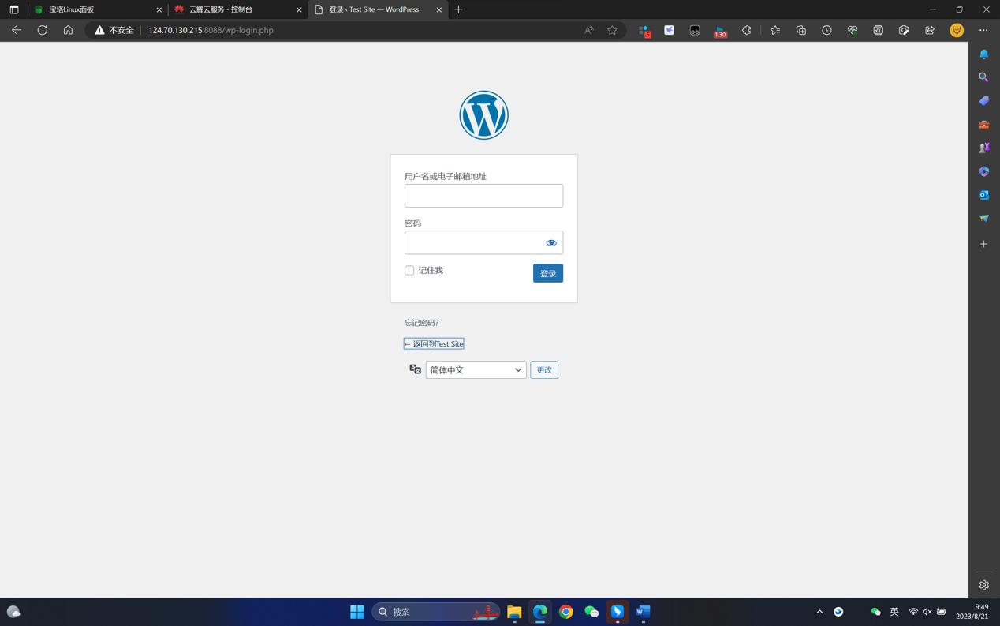
Task: Refresh the page with the reload icon
Action: (x=43, y=30)
